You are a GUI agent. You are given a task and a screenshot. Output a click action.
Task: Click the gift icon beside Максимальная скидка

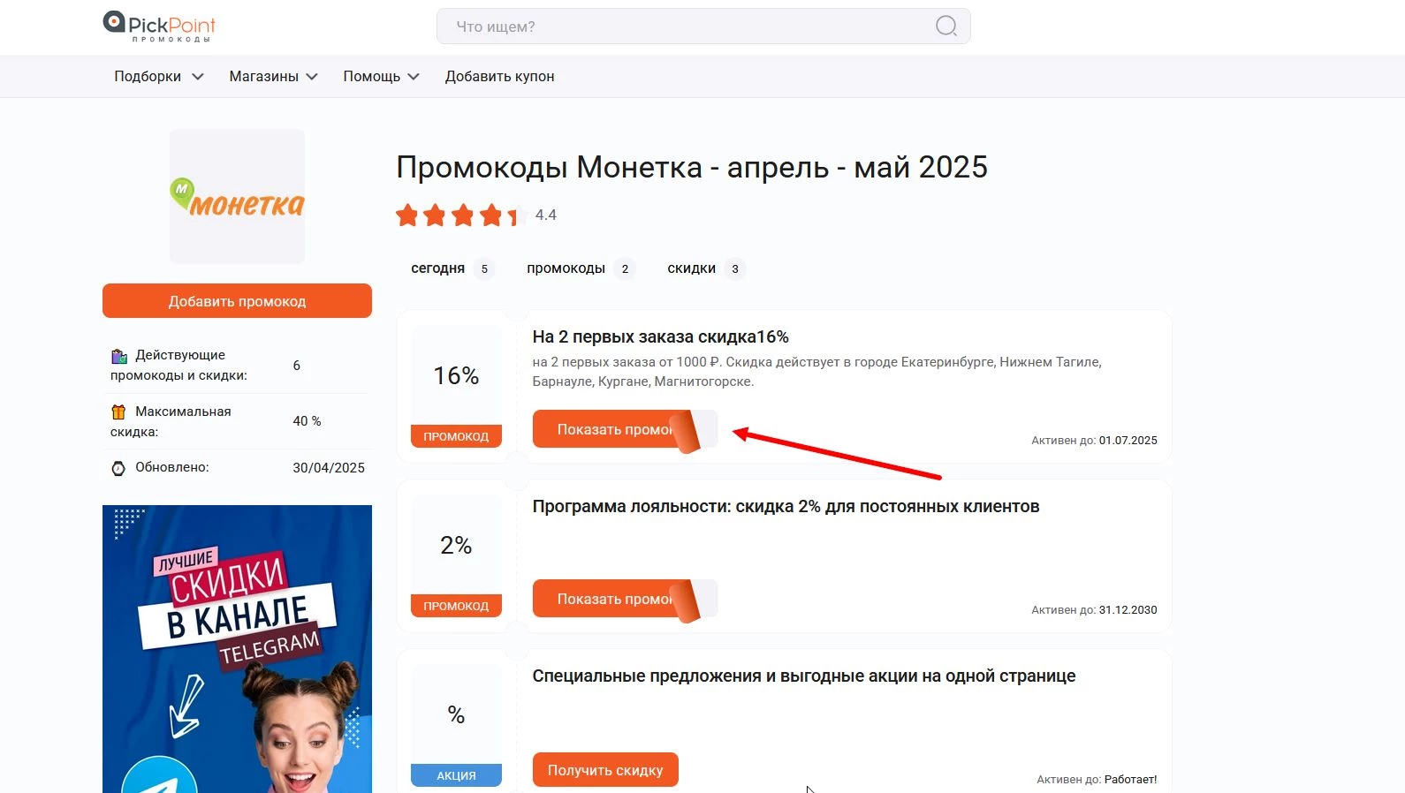pyautogui.click(x=118, y=412)
